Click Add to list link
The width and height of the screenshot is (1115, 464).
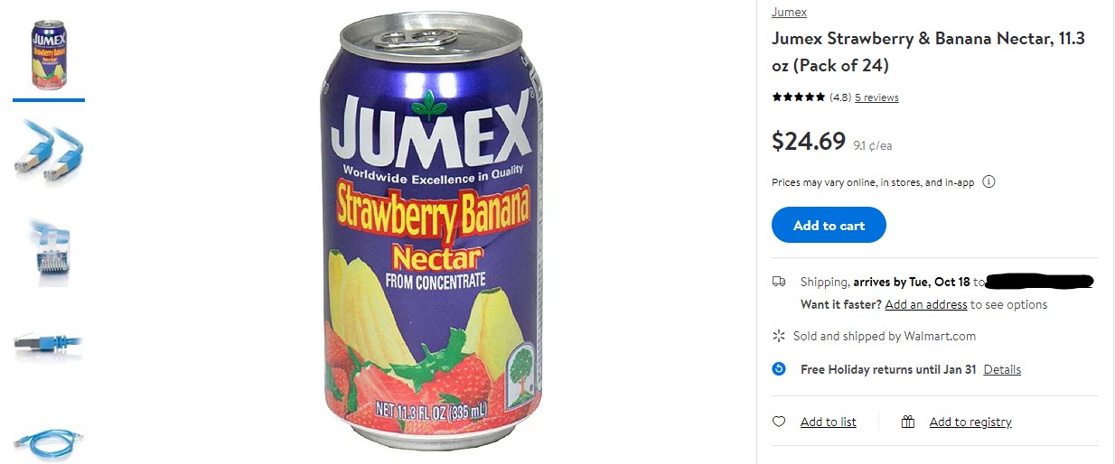829,422
